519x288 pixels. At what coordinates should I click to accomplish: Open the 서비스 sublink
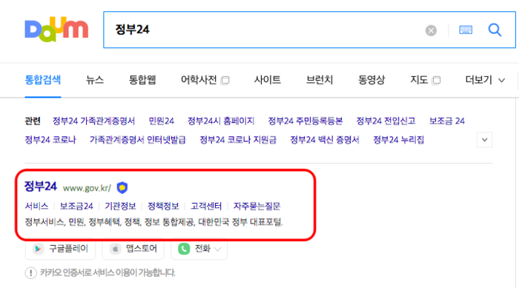[36, 206]
